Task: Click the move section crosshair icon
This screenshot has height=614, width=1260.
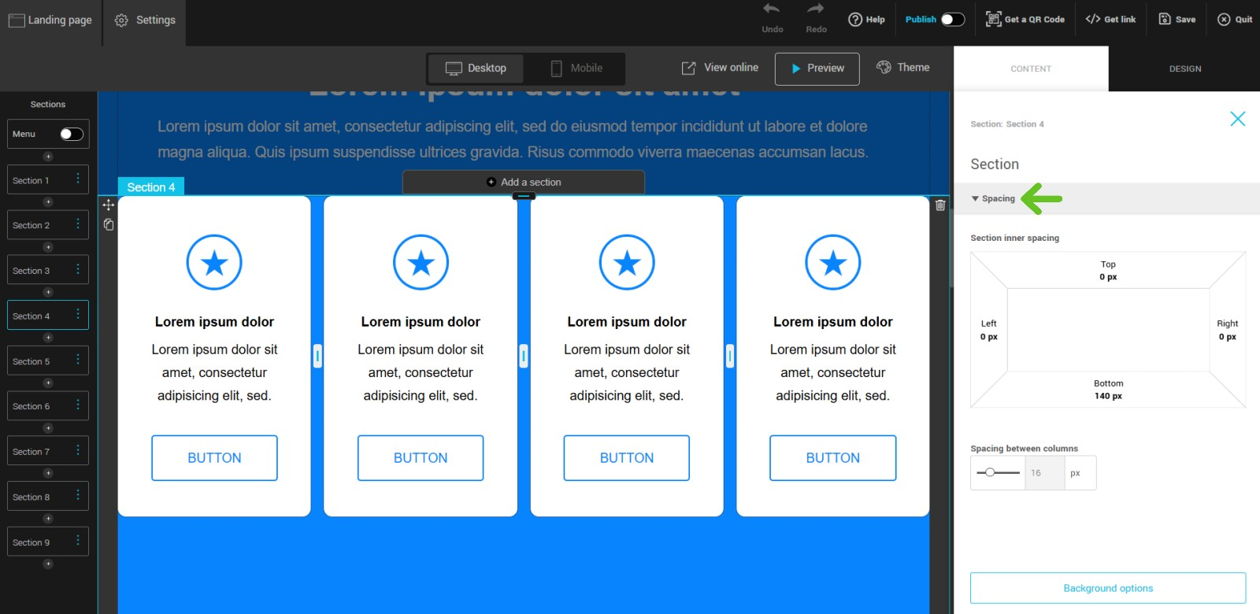Action: (109, 205)
